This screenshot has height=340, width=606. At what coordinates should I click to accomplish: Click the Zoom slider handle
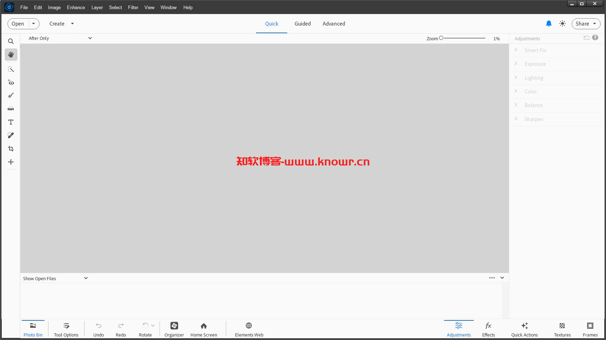(x=441, y=38)
